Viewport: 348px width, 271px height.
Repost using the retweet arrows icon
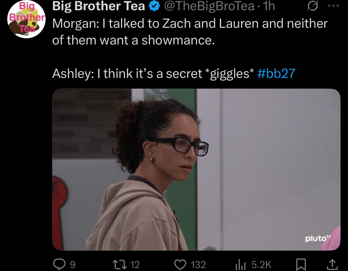(120, 265)
